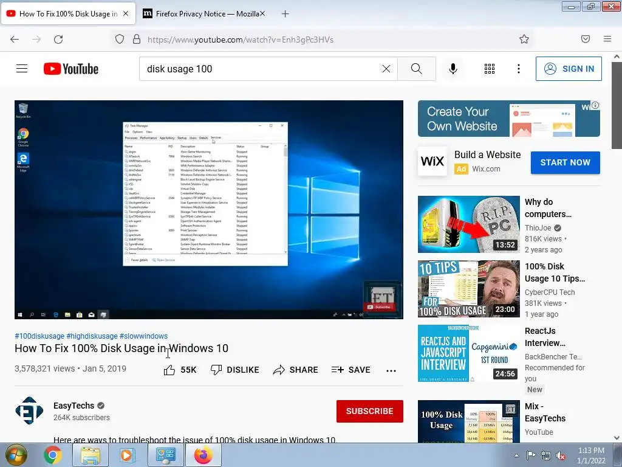Show hidden tray icons arrow
This screenshot has width=622, height=467.
[516, 455]
